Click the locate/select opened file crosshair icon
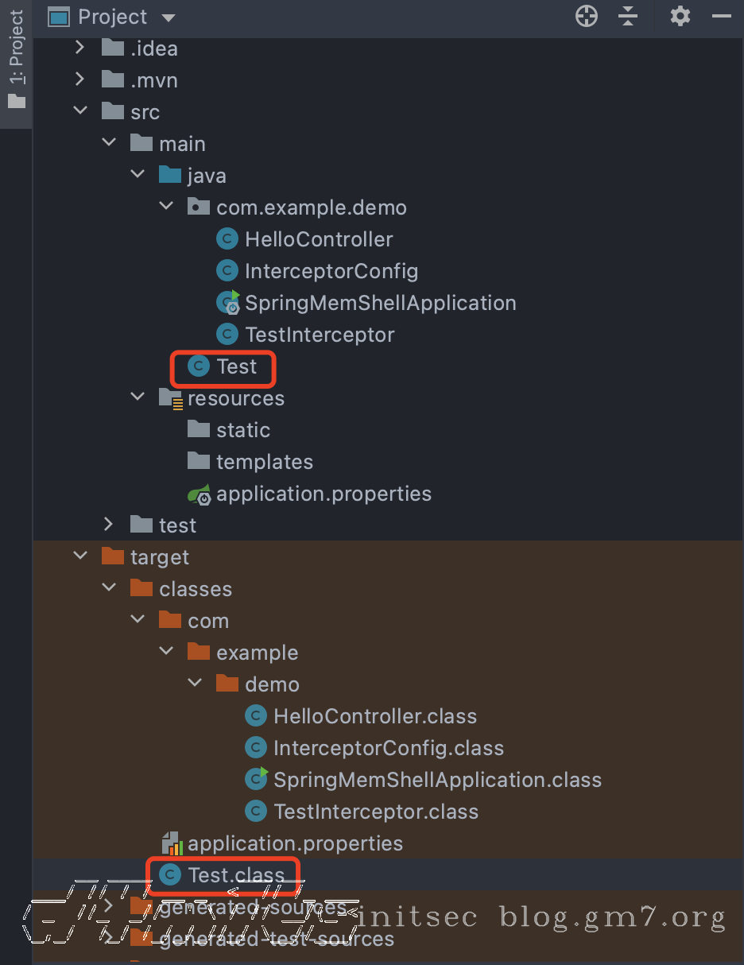Image resolution: width=744 pixels, height=965 pixels. 587,16
